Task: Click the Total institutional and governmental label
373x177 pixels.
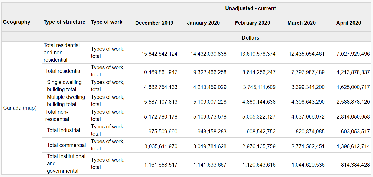Action: (66, 163)
